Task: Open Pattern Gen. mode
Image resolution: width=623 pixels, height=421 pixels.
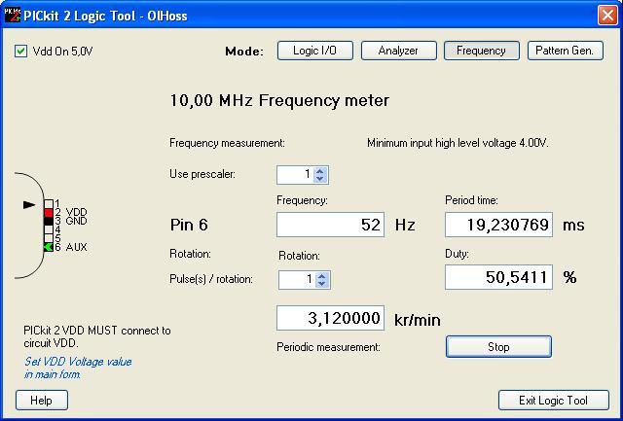Action: pyautogui.click(x=565, y=51)
